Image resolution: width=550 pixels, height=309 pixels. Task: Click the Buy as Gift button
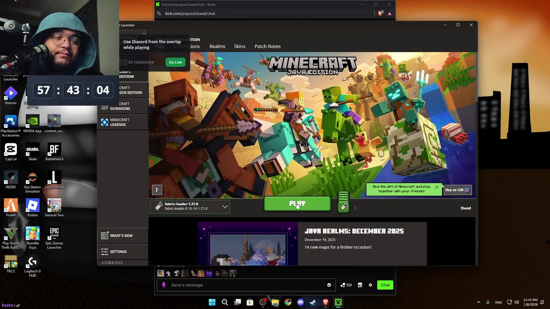point(457,190)
